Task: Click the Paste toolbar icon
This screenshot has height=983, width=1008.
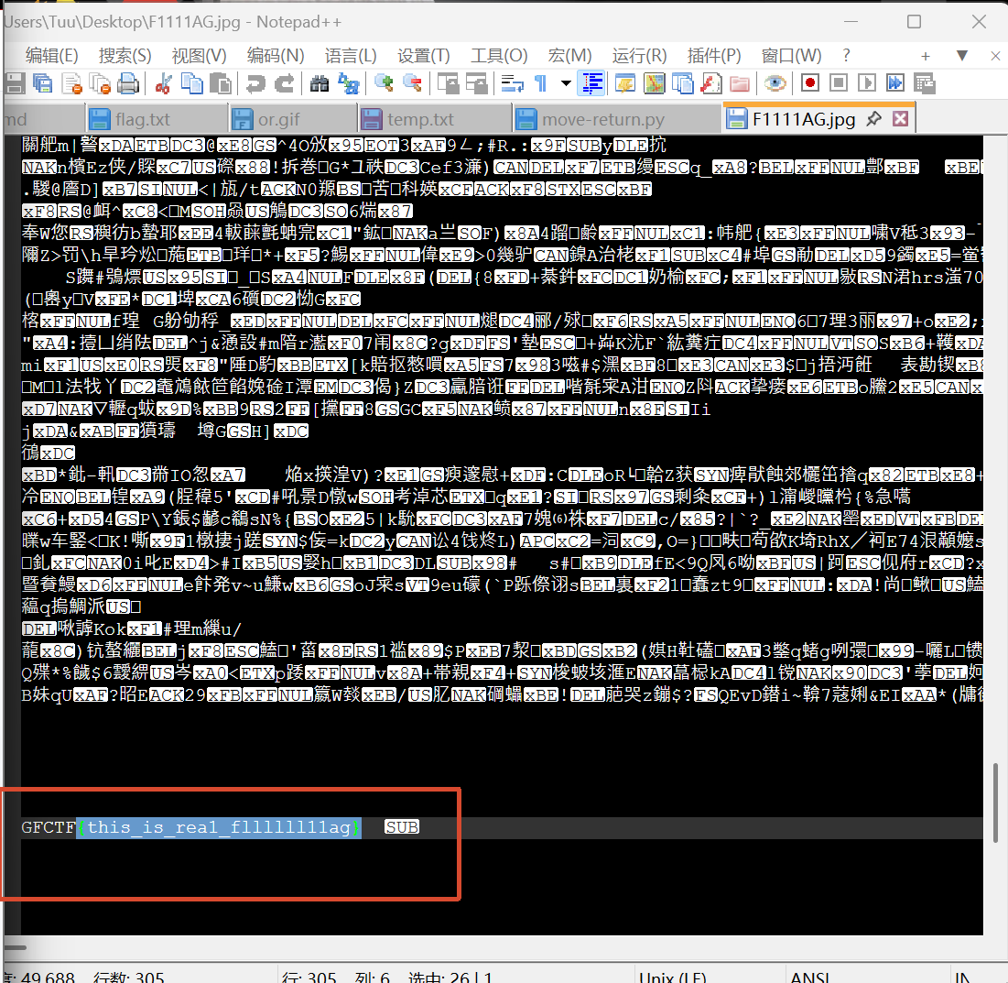Action: click(221, 83)
